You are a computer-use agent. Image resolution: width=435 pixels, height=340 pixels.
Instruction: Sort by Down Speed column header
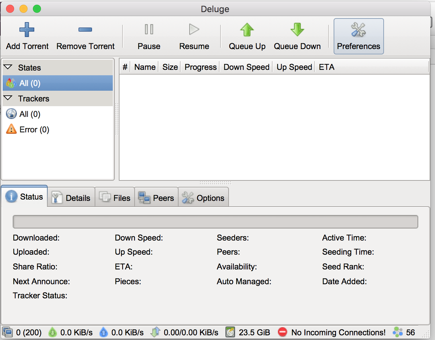coord(246,67)
